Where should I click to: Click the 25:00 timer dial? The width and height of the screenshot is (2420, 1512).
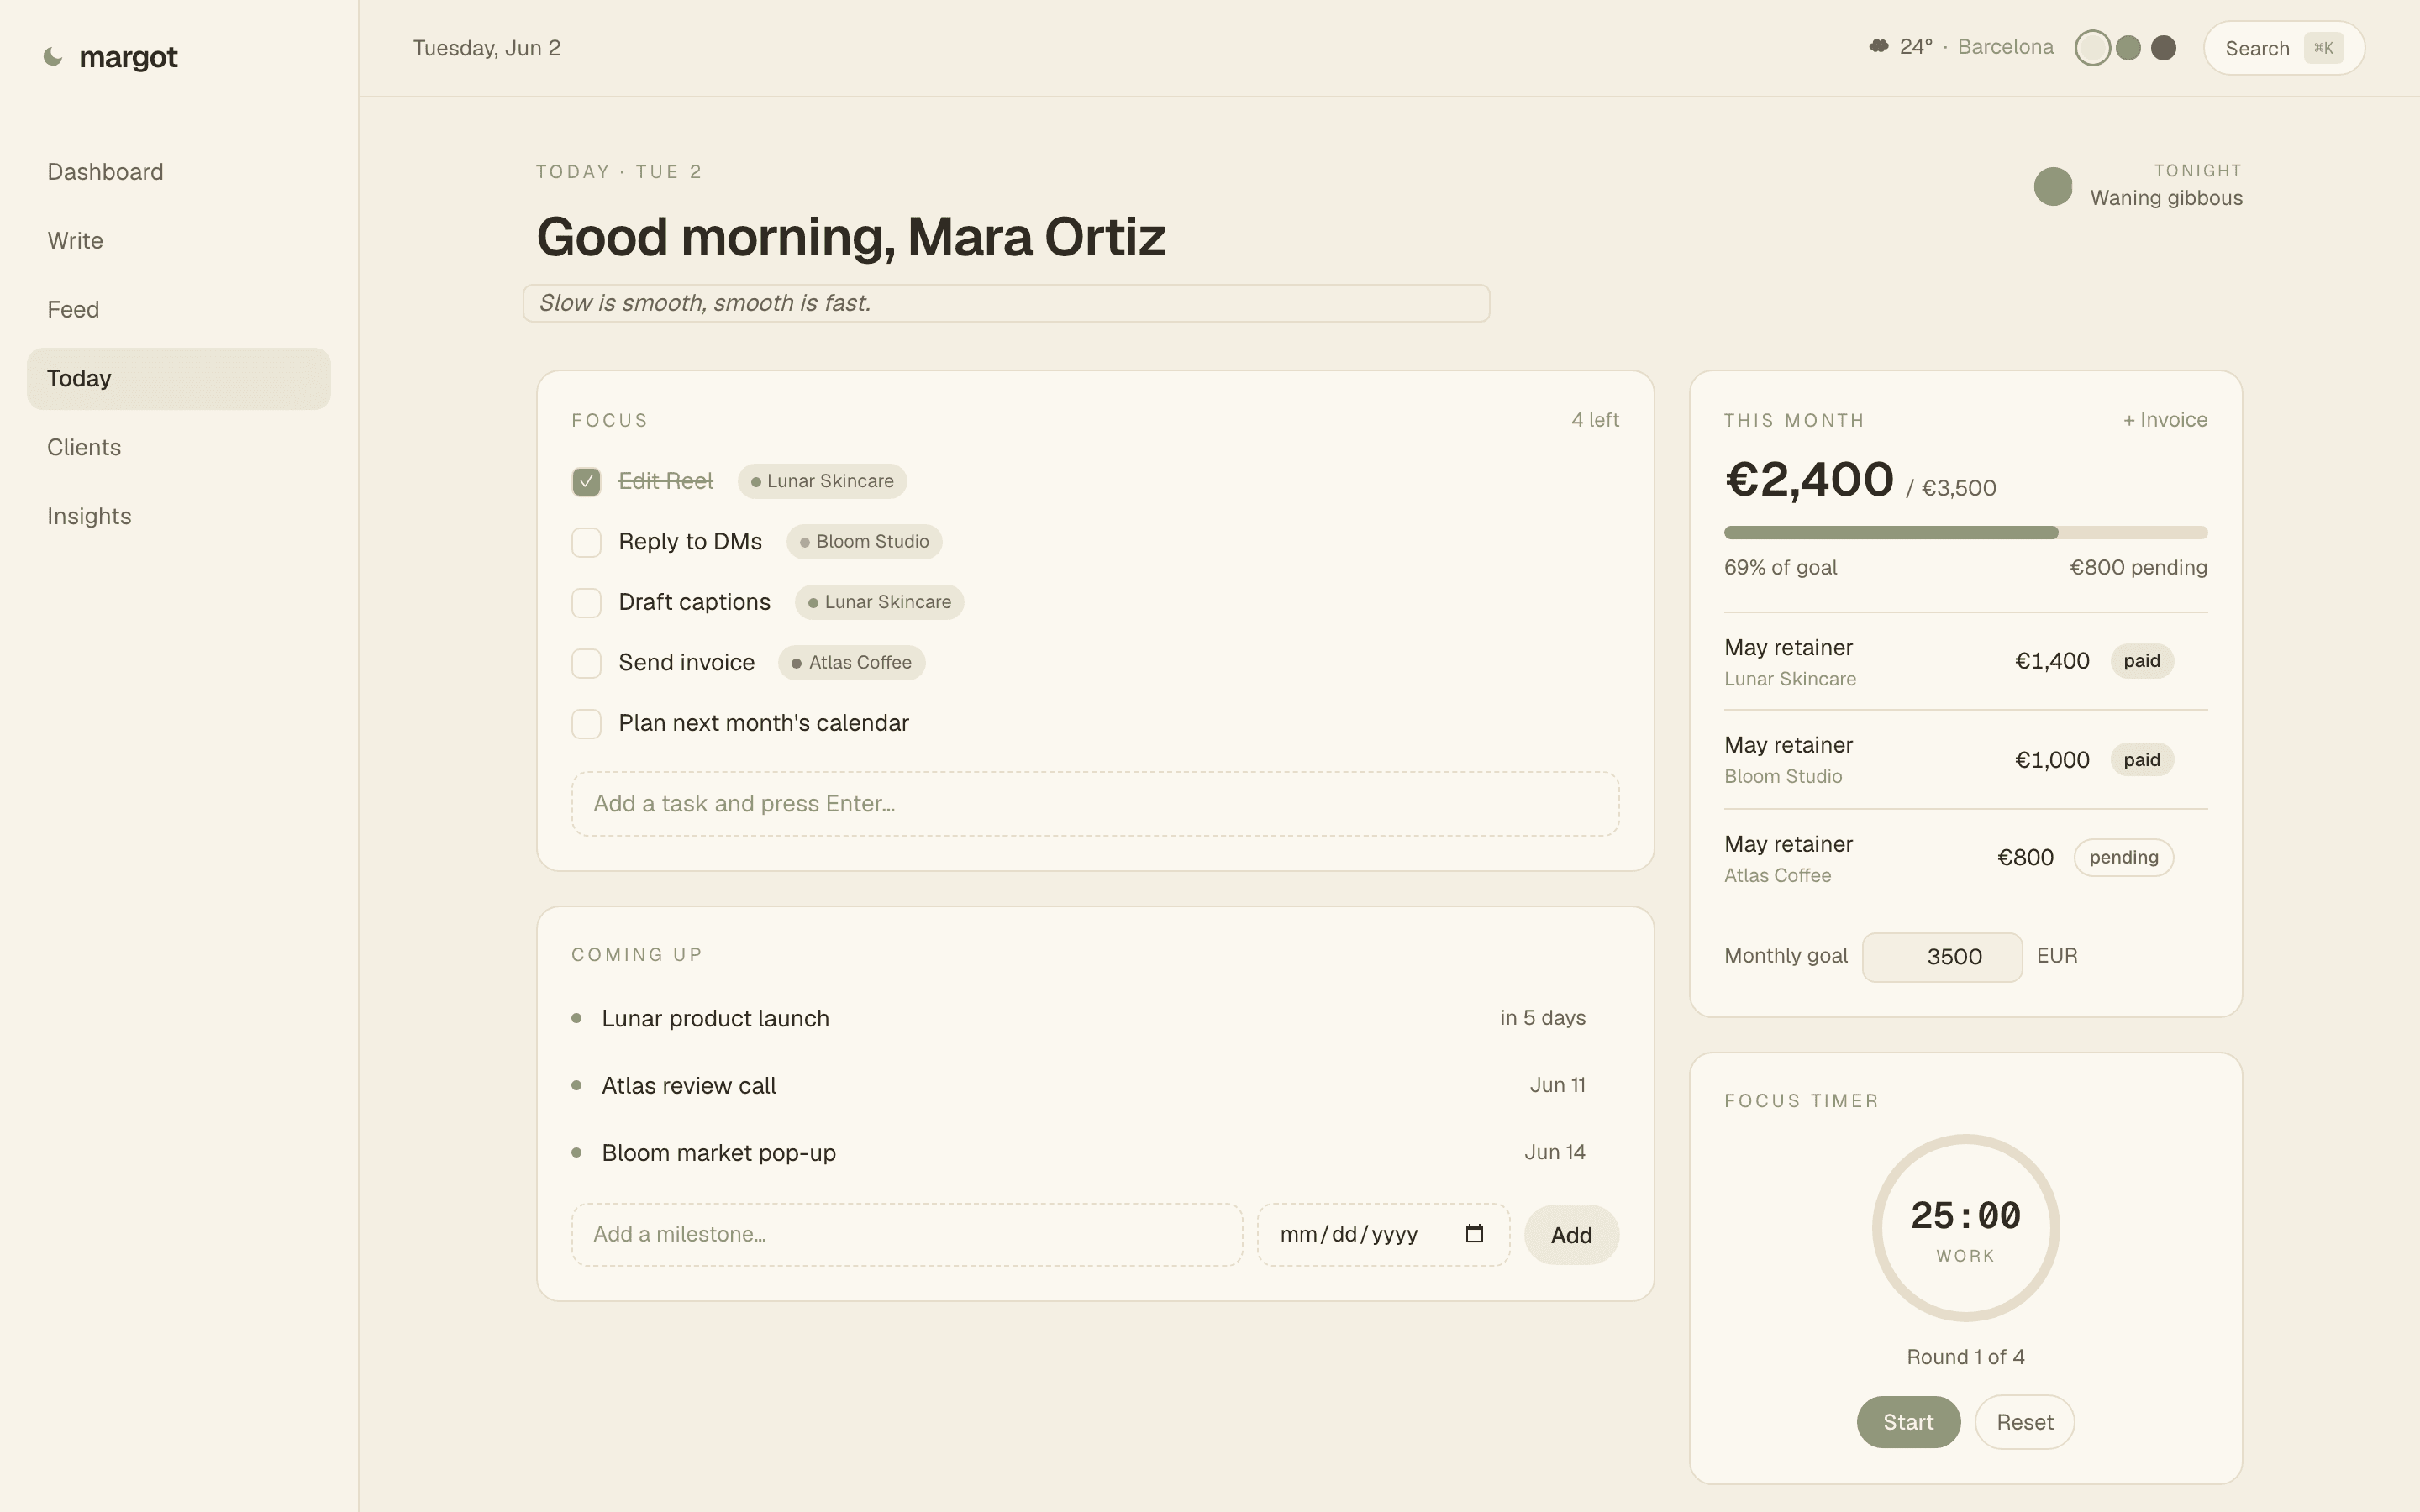point(1965,1228)
